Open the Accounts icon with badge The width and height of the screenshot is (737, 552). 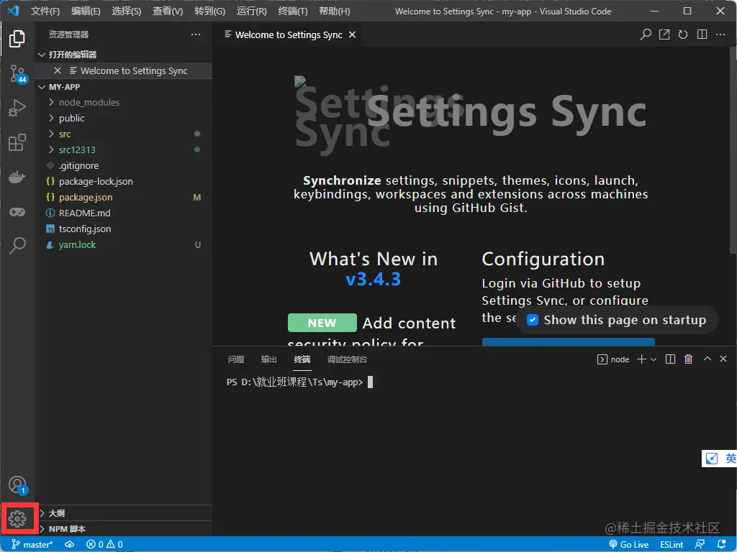click(x=18, y=485)
